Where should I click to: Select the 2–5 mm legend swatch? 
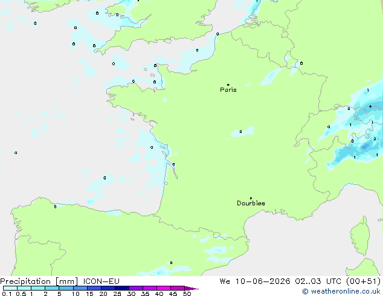[52, 288]
